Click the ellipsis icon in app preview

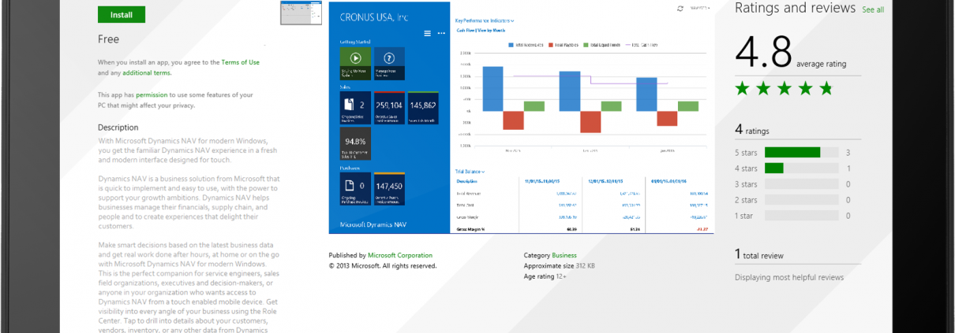pos(440,33)
